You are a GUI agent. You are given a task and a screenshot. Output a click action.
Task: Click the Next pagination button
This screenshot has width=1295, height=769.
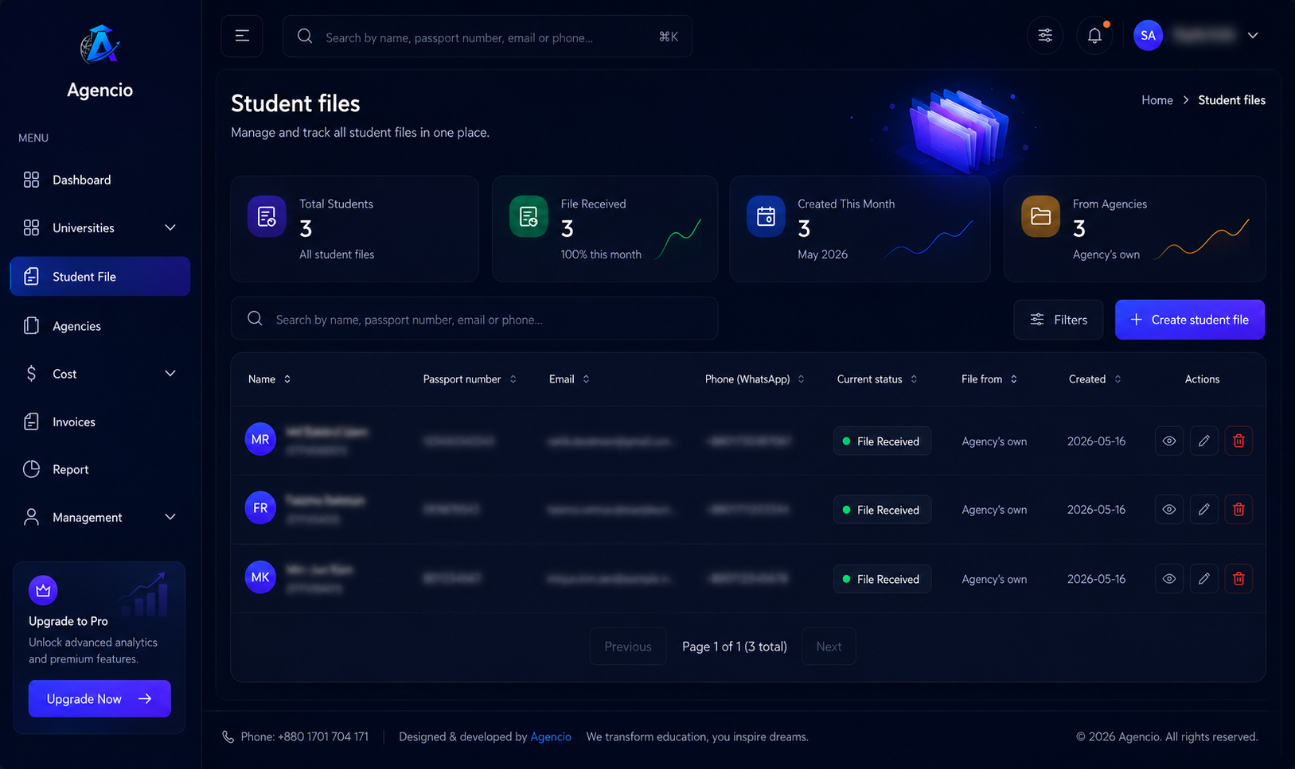(x=829, y=647)
